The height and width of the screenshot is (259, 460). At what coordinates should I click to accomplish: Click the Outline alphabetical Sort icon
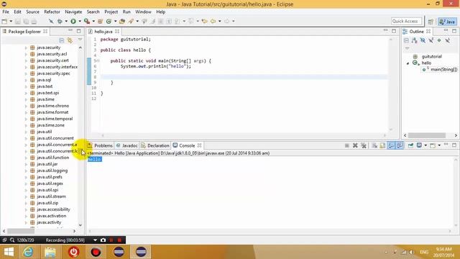pyautogui.click(x=414, y=40)
